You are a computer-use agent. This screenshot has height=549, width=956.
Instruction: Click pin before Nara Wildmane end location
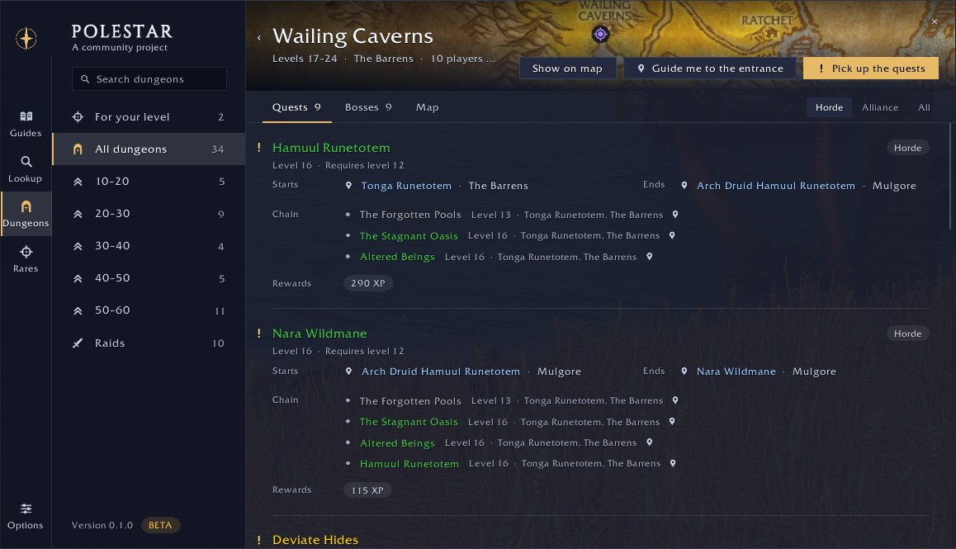(x=684, y=372)
